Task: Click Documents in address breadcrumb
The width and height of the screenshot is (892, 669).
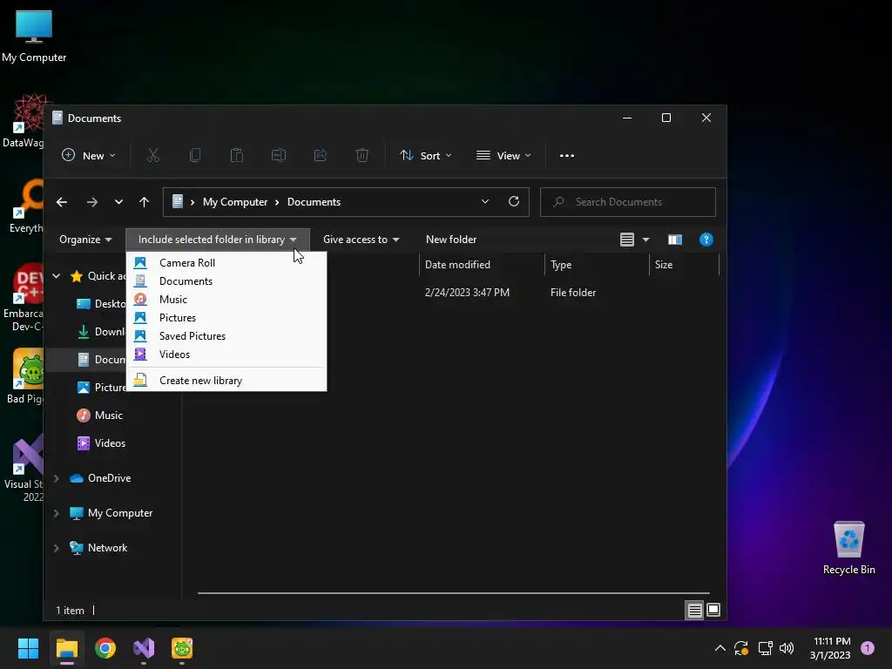Action: pyautogui.click(x=314, y=202)
